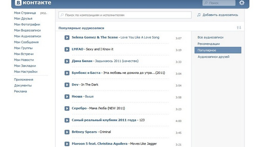This screenshot has width=261, height=147.
Task: Open Приложения link
Action: [23, 80]
